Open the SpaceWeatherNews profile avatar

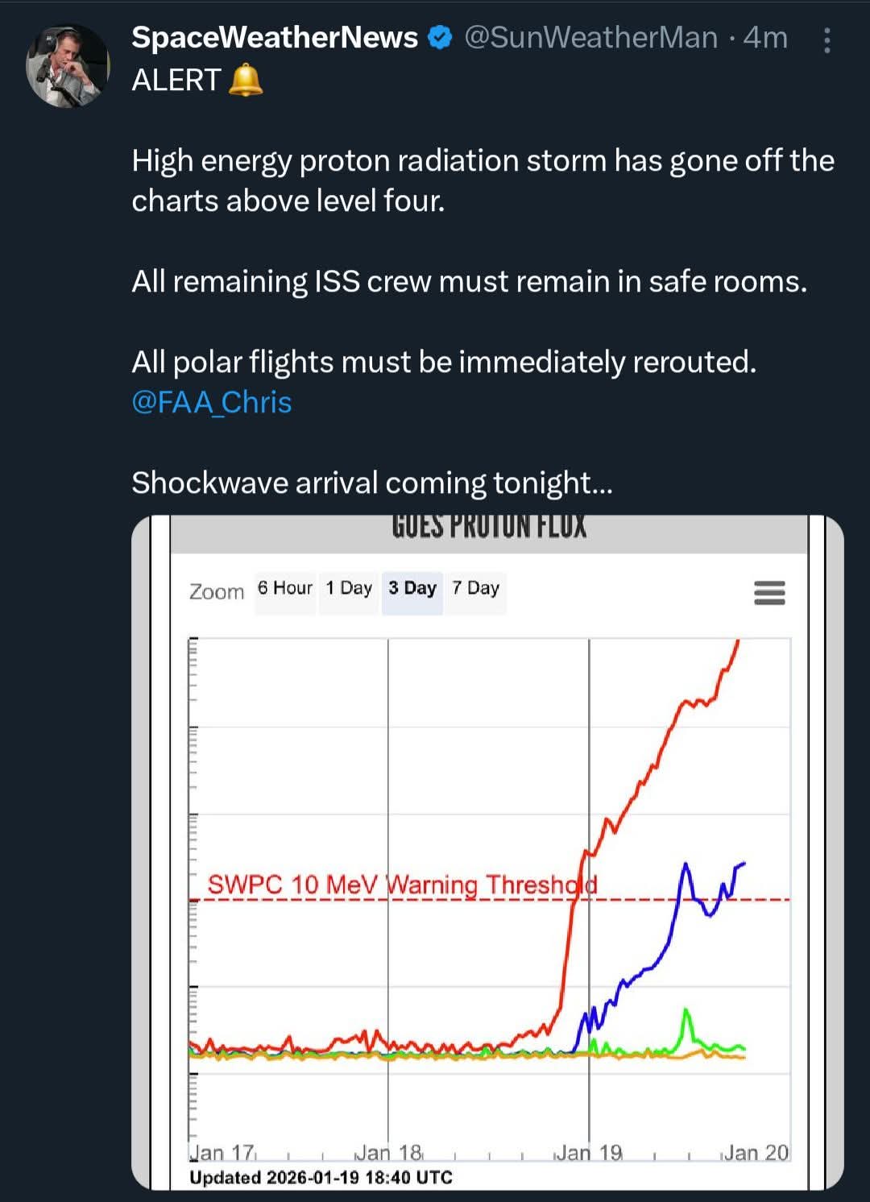click(x=67, y=66)
